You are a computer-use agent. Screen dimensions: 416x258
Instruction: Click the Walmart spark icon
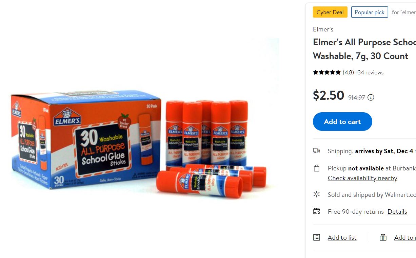coord(317,194)
